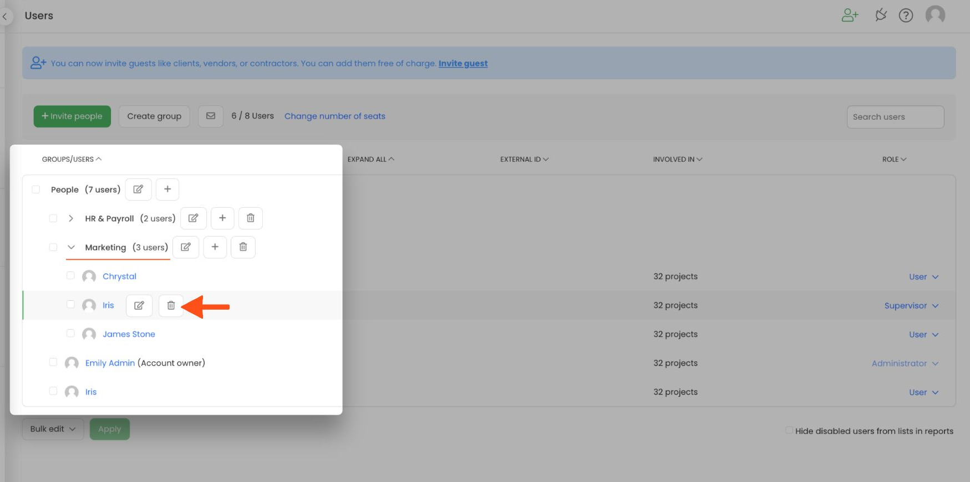Expand the HR & Payroll group
The image size is (970, 482).
tap(71, 218)
